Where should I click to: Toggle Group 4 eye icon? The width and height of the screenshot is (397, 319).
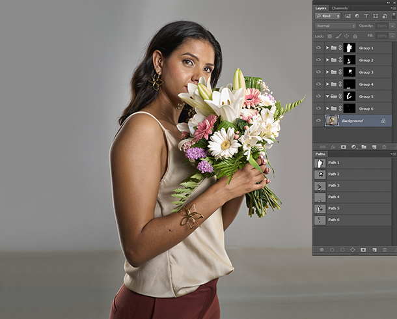tap(318, 84)
